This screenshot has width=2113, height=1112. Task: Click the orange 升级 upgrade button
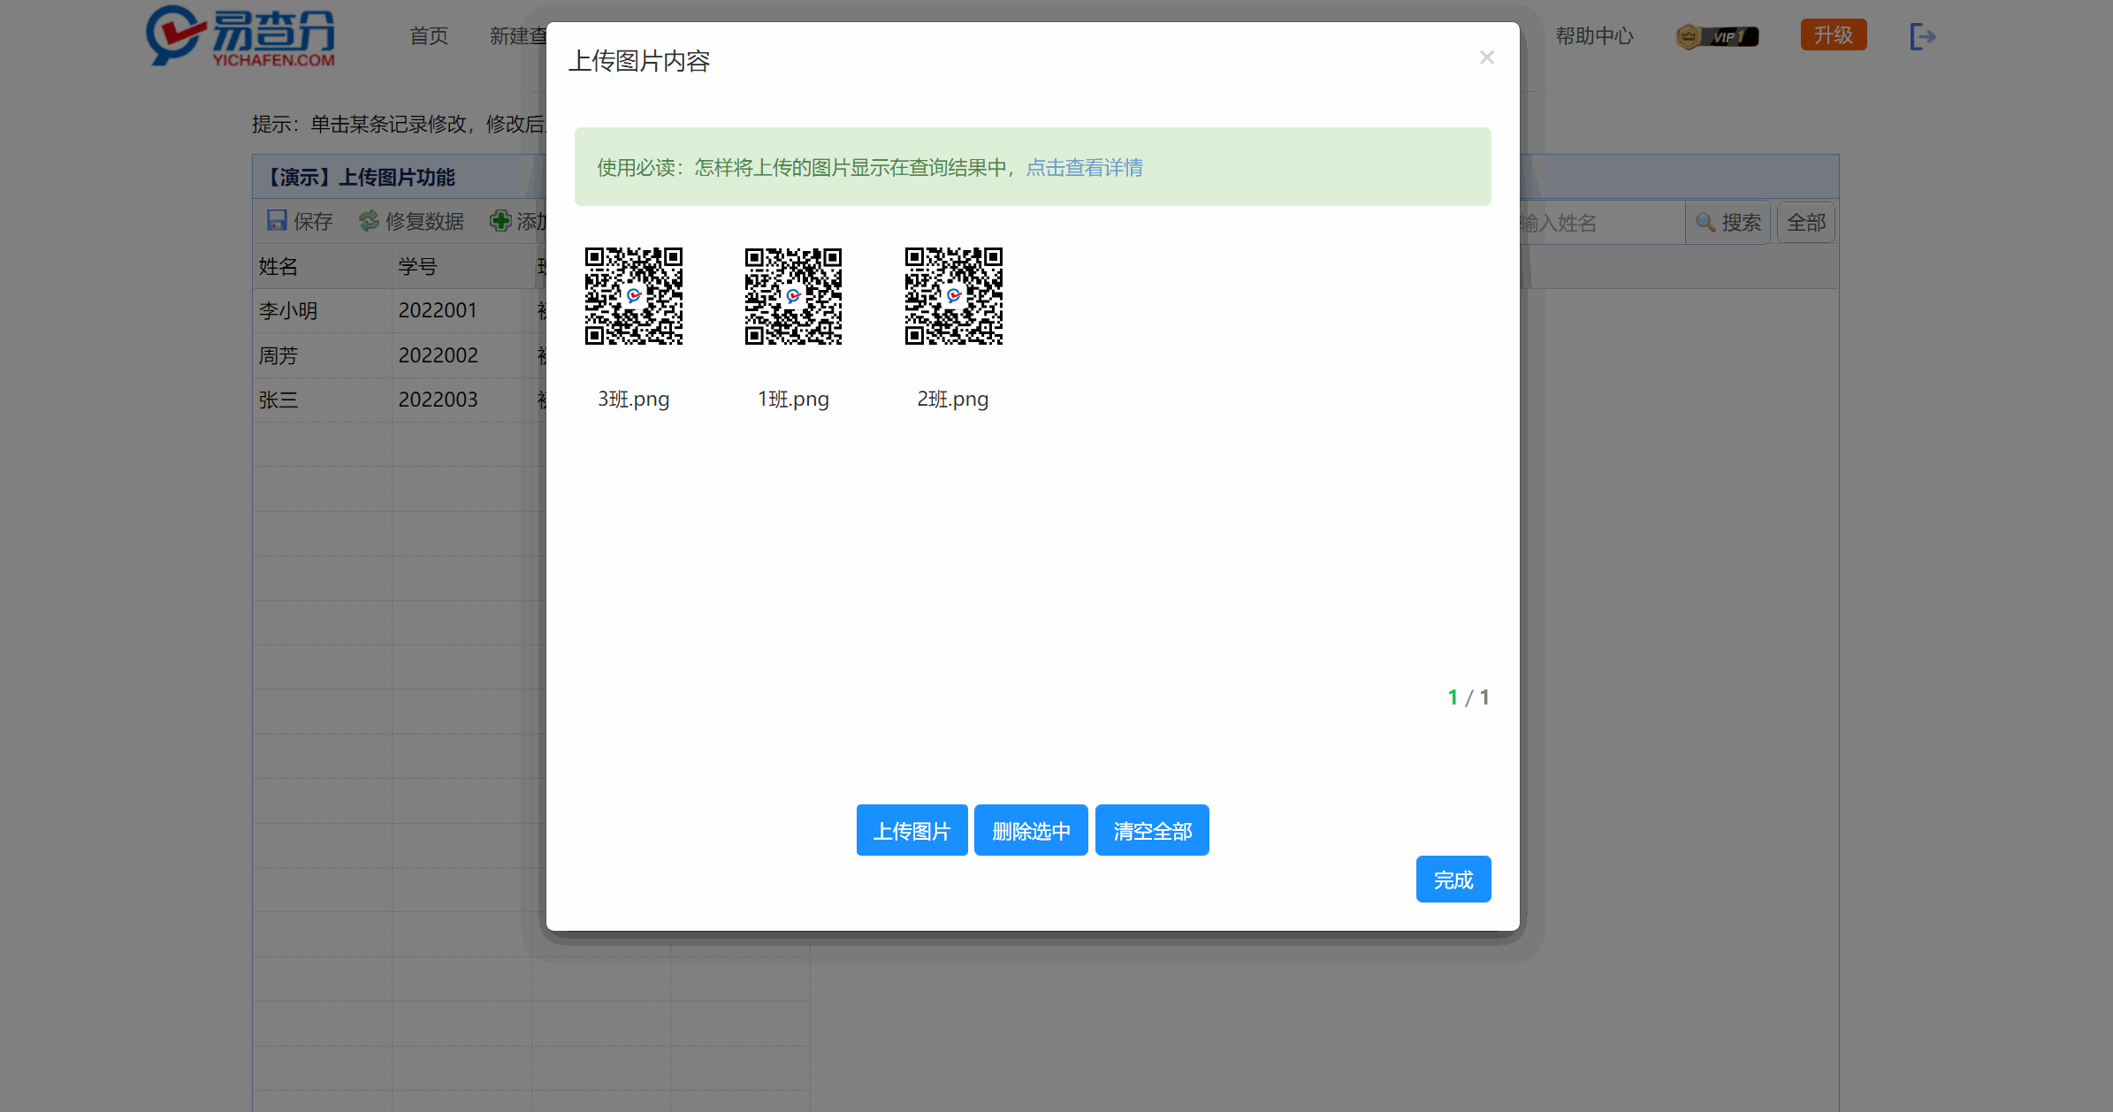pos(1833,35)
